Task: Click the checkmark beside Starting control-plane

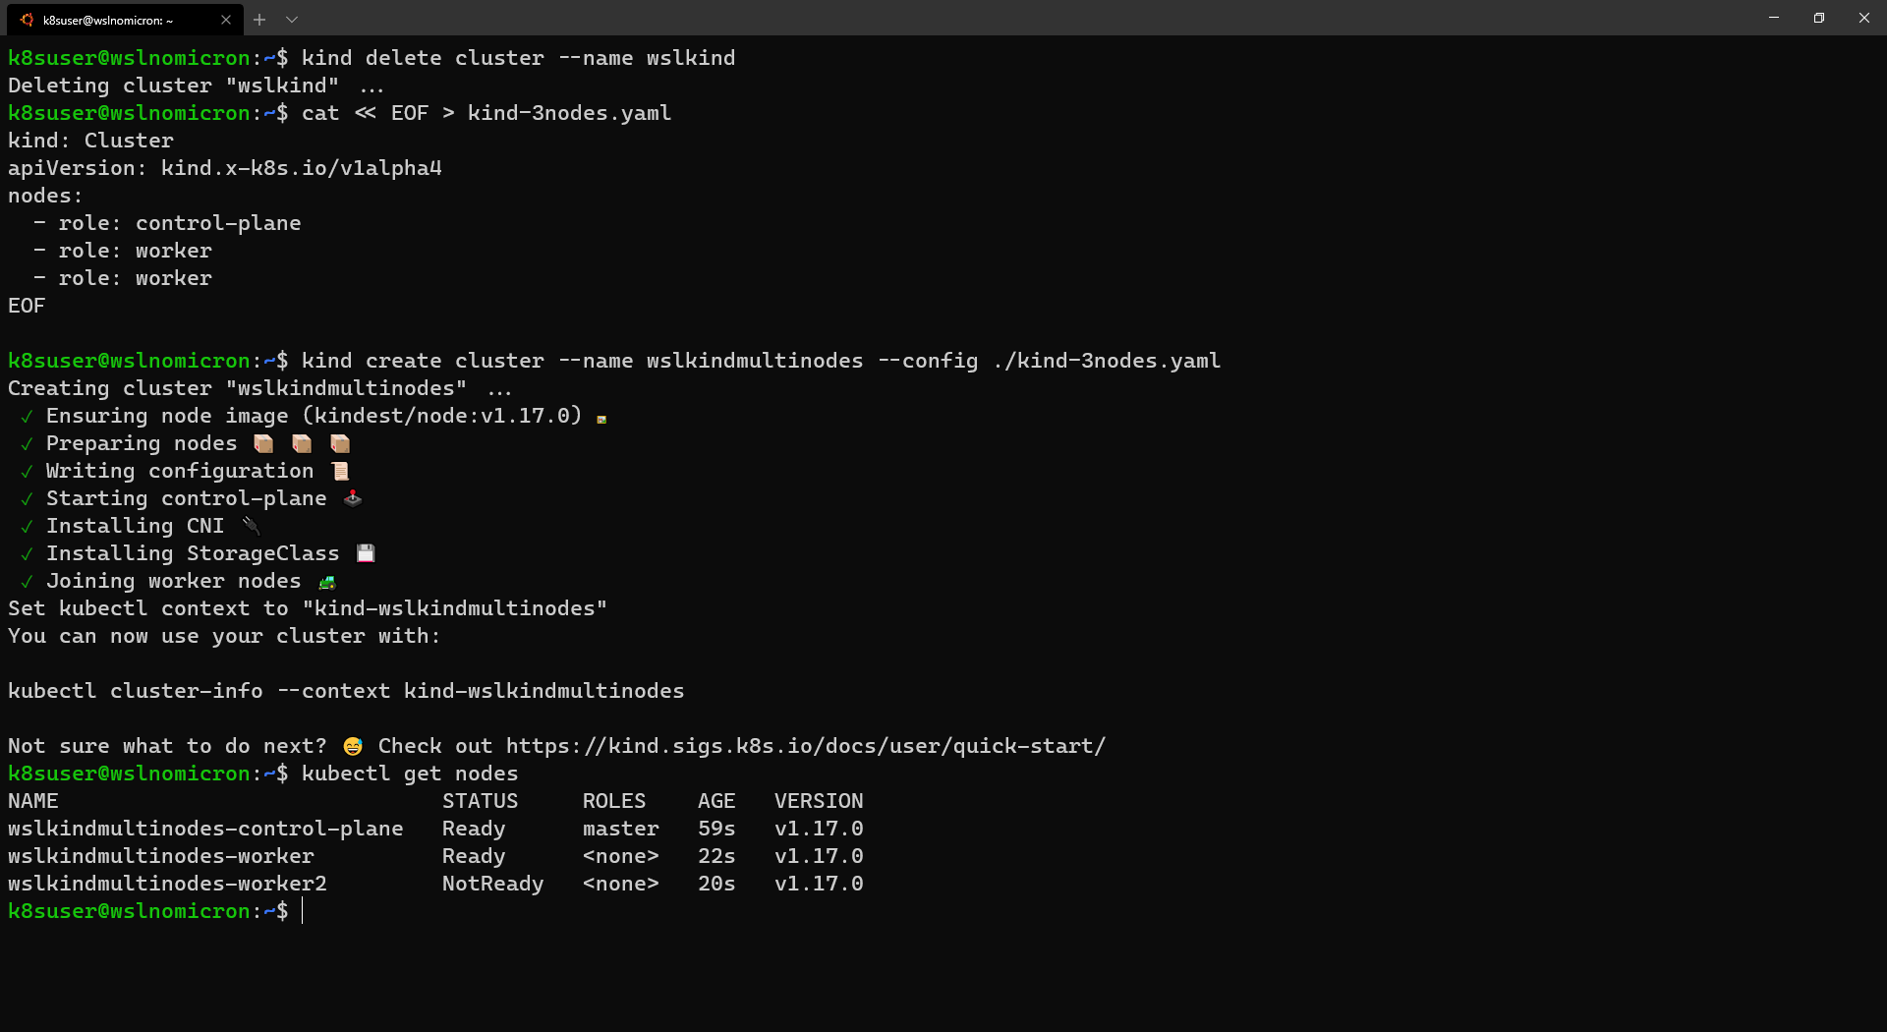Action: [26, 499]
